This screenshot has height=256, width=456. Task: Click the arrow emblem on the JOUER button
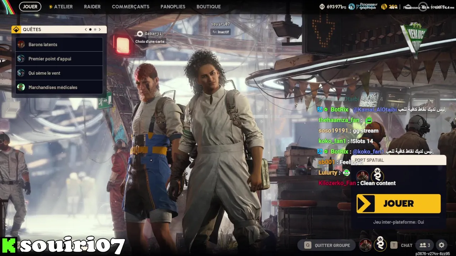point(366,204)
